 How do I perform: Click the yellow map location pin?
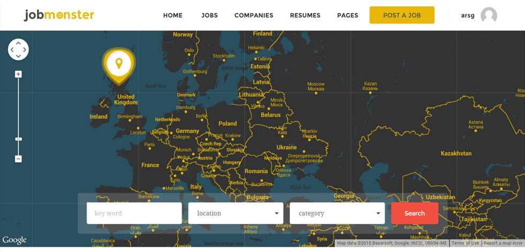coord(119,65)
